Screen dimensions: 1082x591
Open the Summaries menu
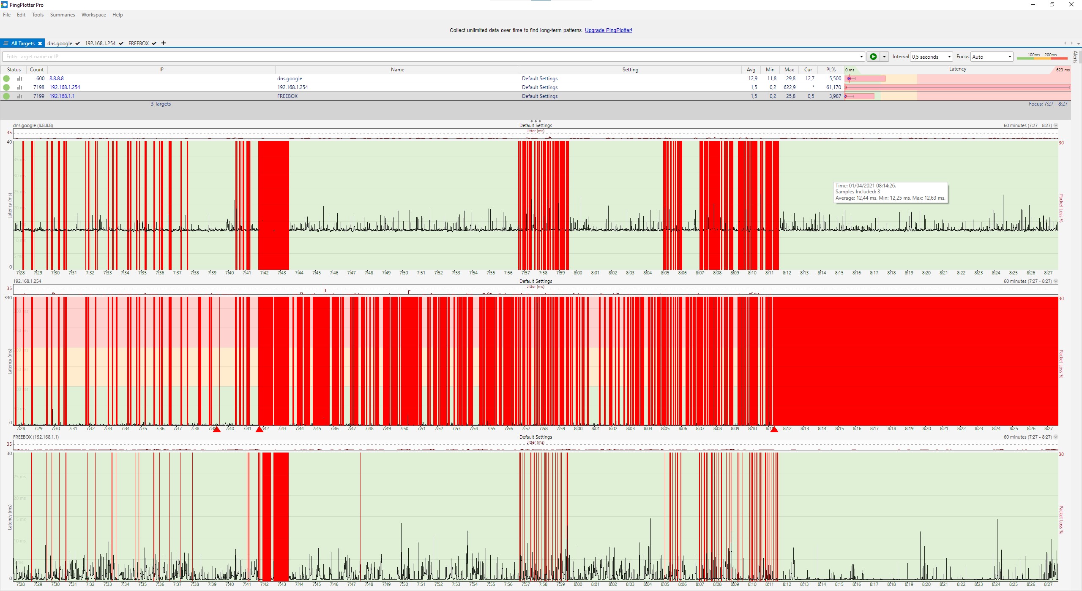(63, 15)
